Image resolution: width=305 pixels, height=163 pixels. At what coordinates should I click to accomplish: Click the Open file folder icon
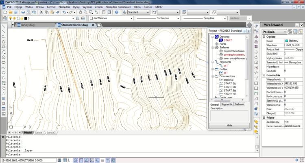click(x=11, y=12)
